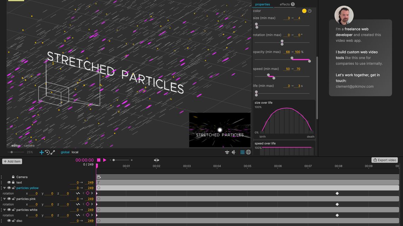This screenshot has height=226, width=403.
Task: Select the move (translate) tool
Action: click(41, 152)
